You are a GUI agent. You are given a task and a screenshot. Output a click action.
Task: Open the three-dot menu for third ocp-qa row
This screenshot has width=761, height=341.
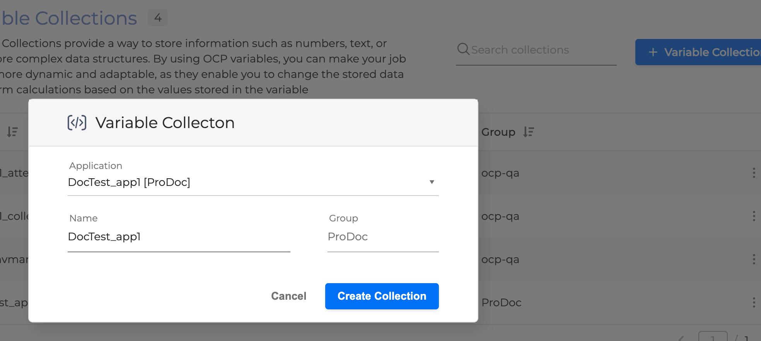coord(754,259)
